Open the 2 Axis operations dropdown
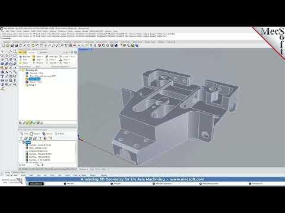The image size is (285, 213). point(50,60)
